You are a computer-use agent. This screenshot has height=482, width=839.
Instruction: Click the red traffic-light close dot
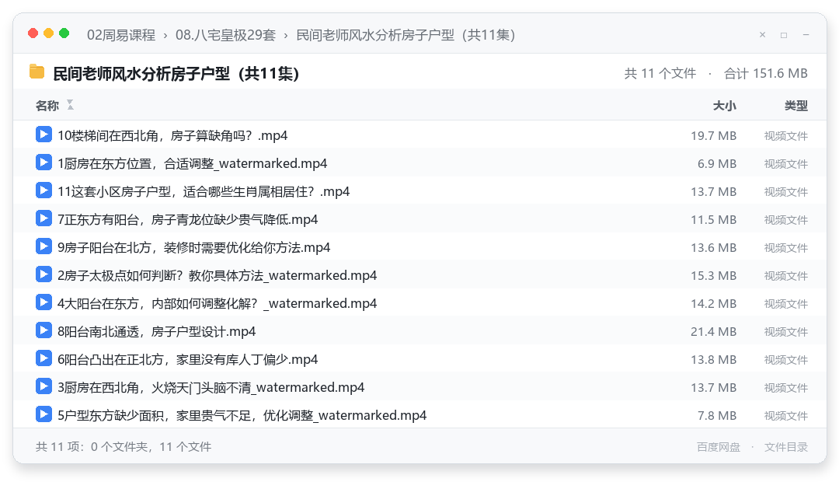point(33,33)
